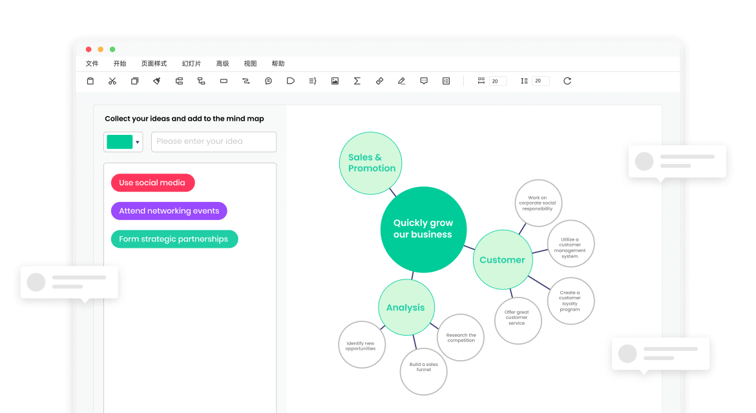Viewport: 756px width, 413px height.
Task: Click the scissors cut icon
Action: tap(112, 81)
